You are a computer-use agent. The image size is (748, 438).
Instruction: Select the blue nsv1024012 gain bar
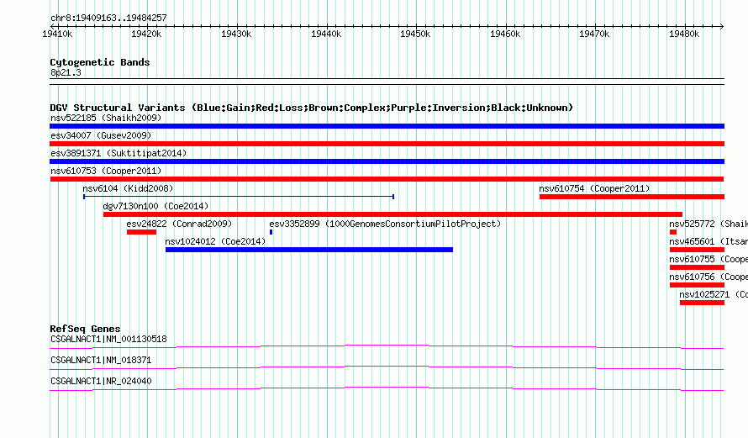(x=309, y=250)
